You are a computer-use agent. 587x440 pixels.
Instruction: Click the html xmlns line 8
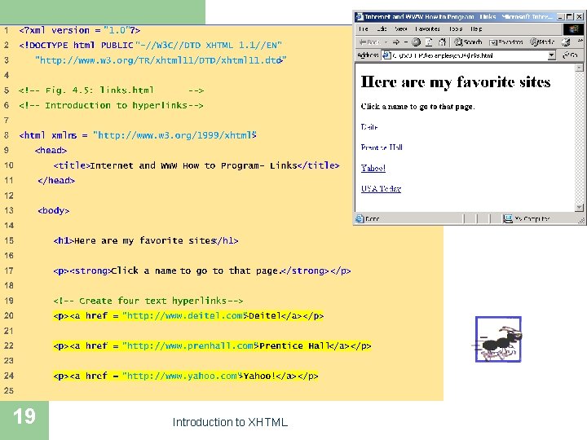[x=138, y=135]
